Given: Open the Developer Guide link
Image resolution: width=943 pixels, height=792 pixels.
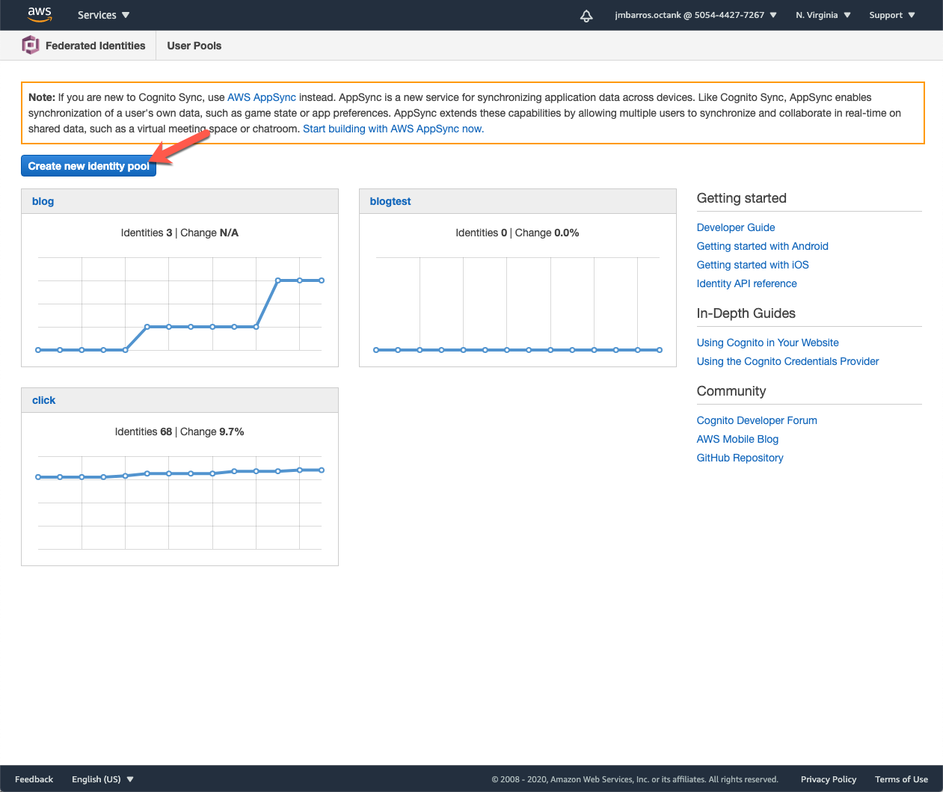Looking at the screenshot, I should tap(736, 227).
